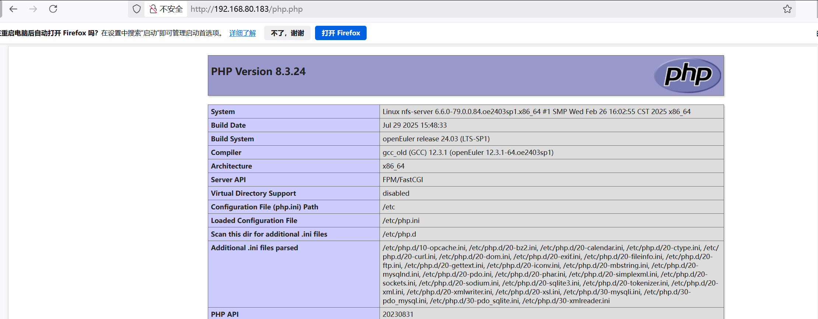This screenshot has width=818, height=319.
Task: Select the /etc/php.ini value
Action: (401, 220)
